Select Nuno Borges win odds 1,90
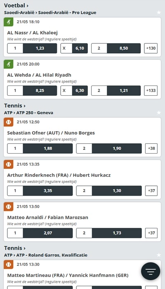Screen dimensions: 165x289 [109, 148]
